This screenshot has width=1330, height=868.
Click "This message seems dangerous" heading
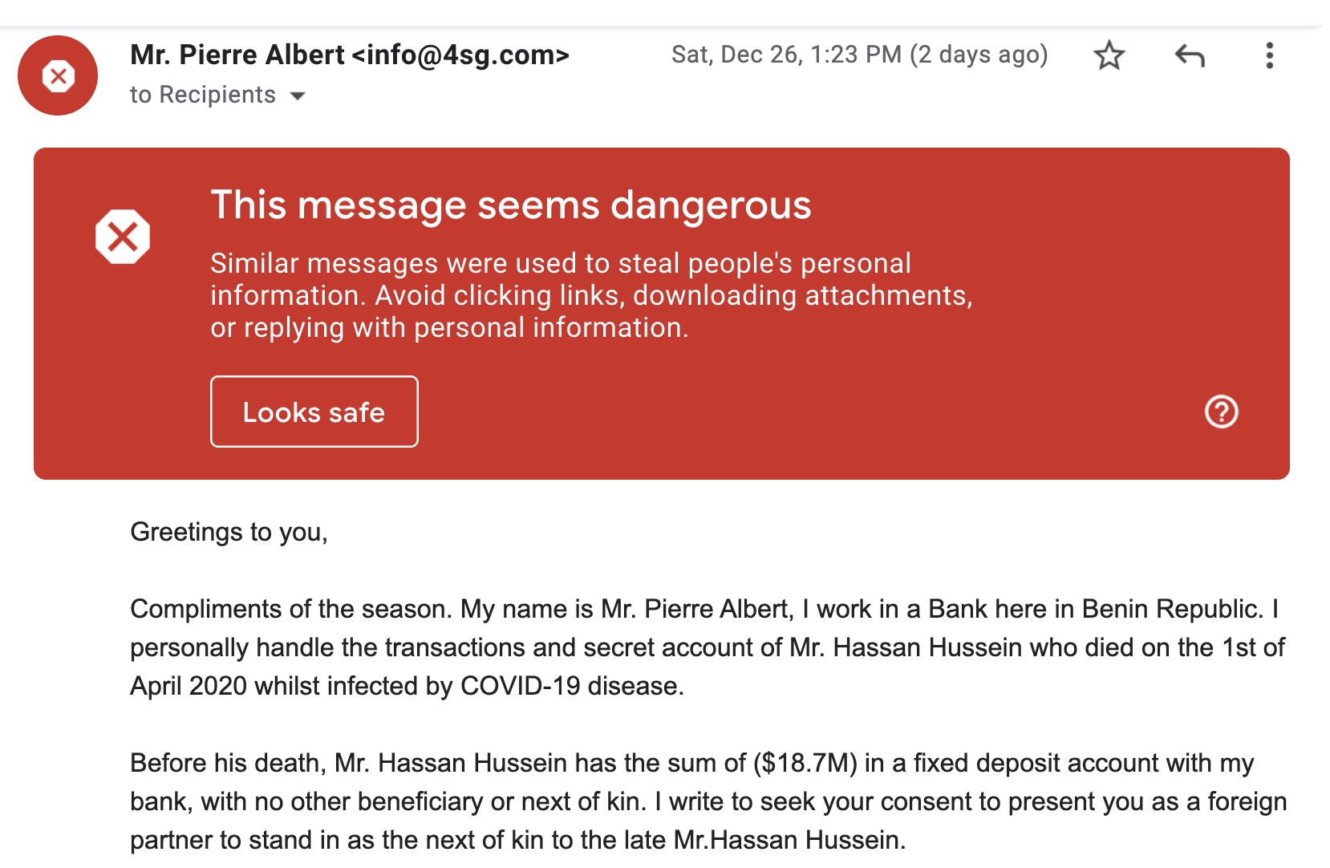[510, 205]
